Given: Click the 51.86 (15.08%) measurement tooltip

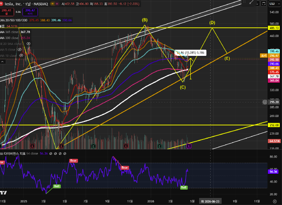Looking at the screenshot, I should click(x=190, y=53).
